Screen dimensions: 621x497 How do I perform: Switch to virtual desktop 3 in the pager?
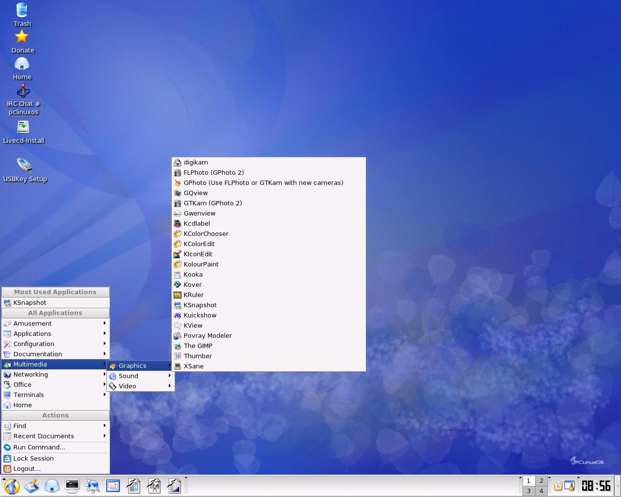click(529, 491)
